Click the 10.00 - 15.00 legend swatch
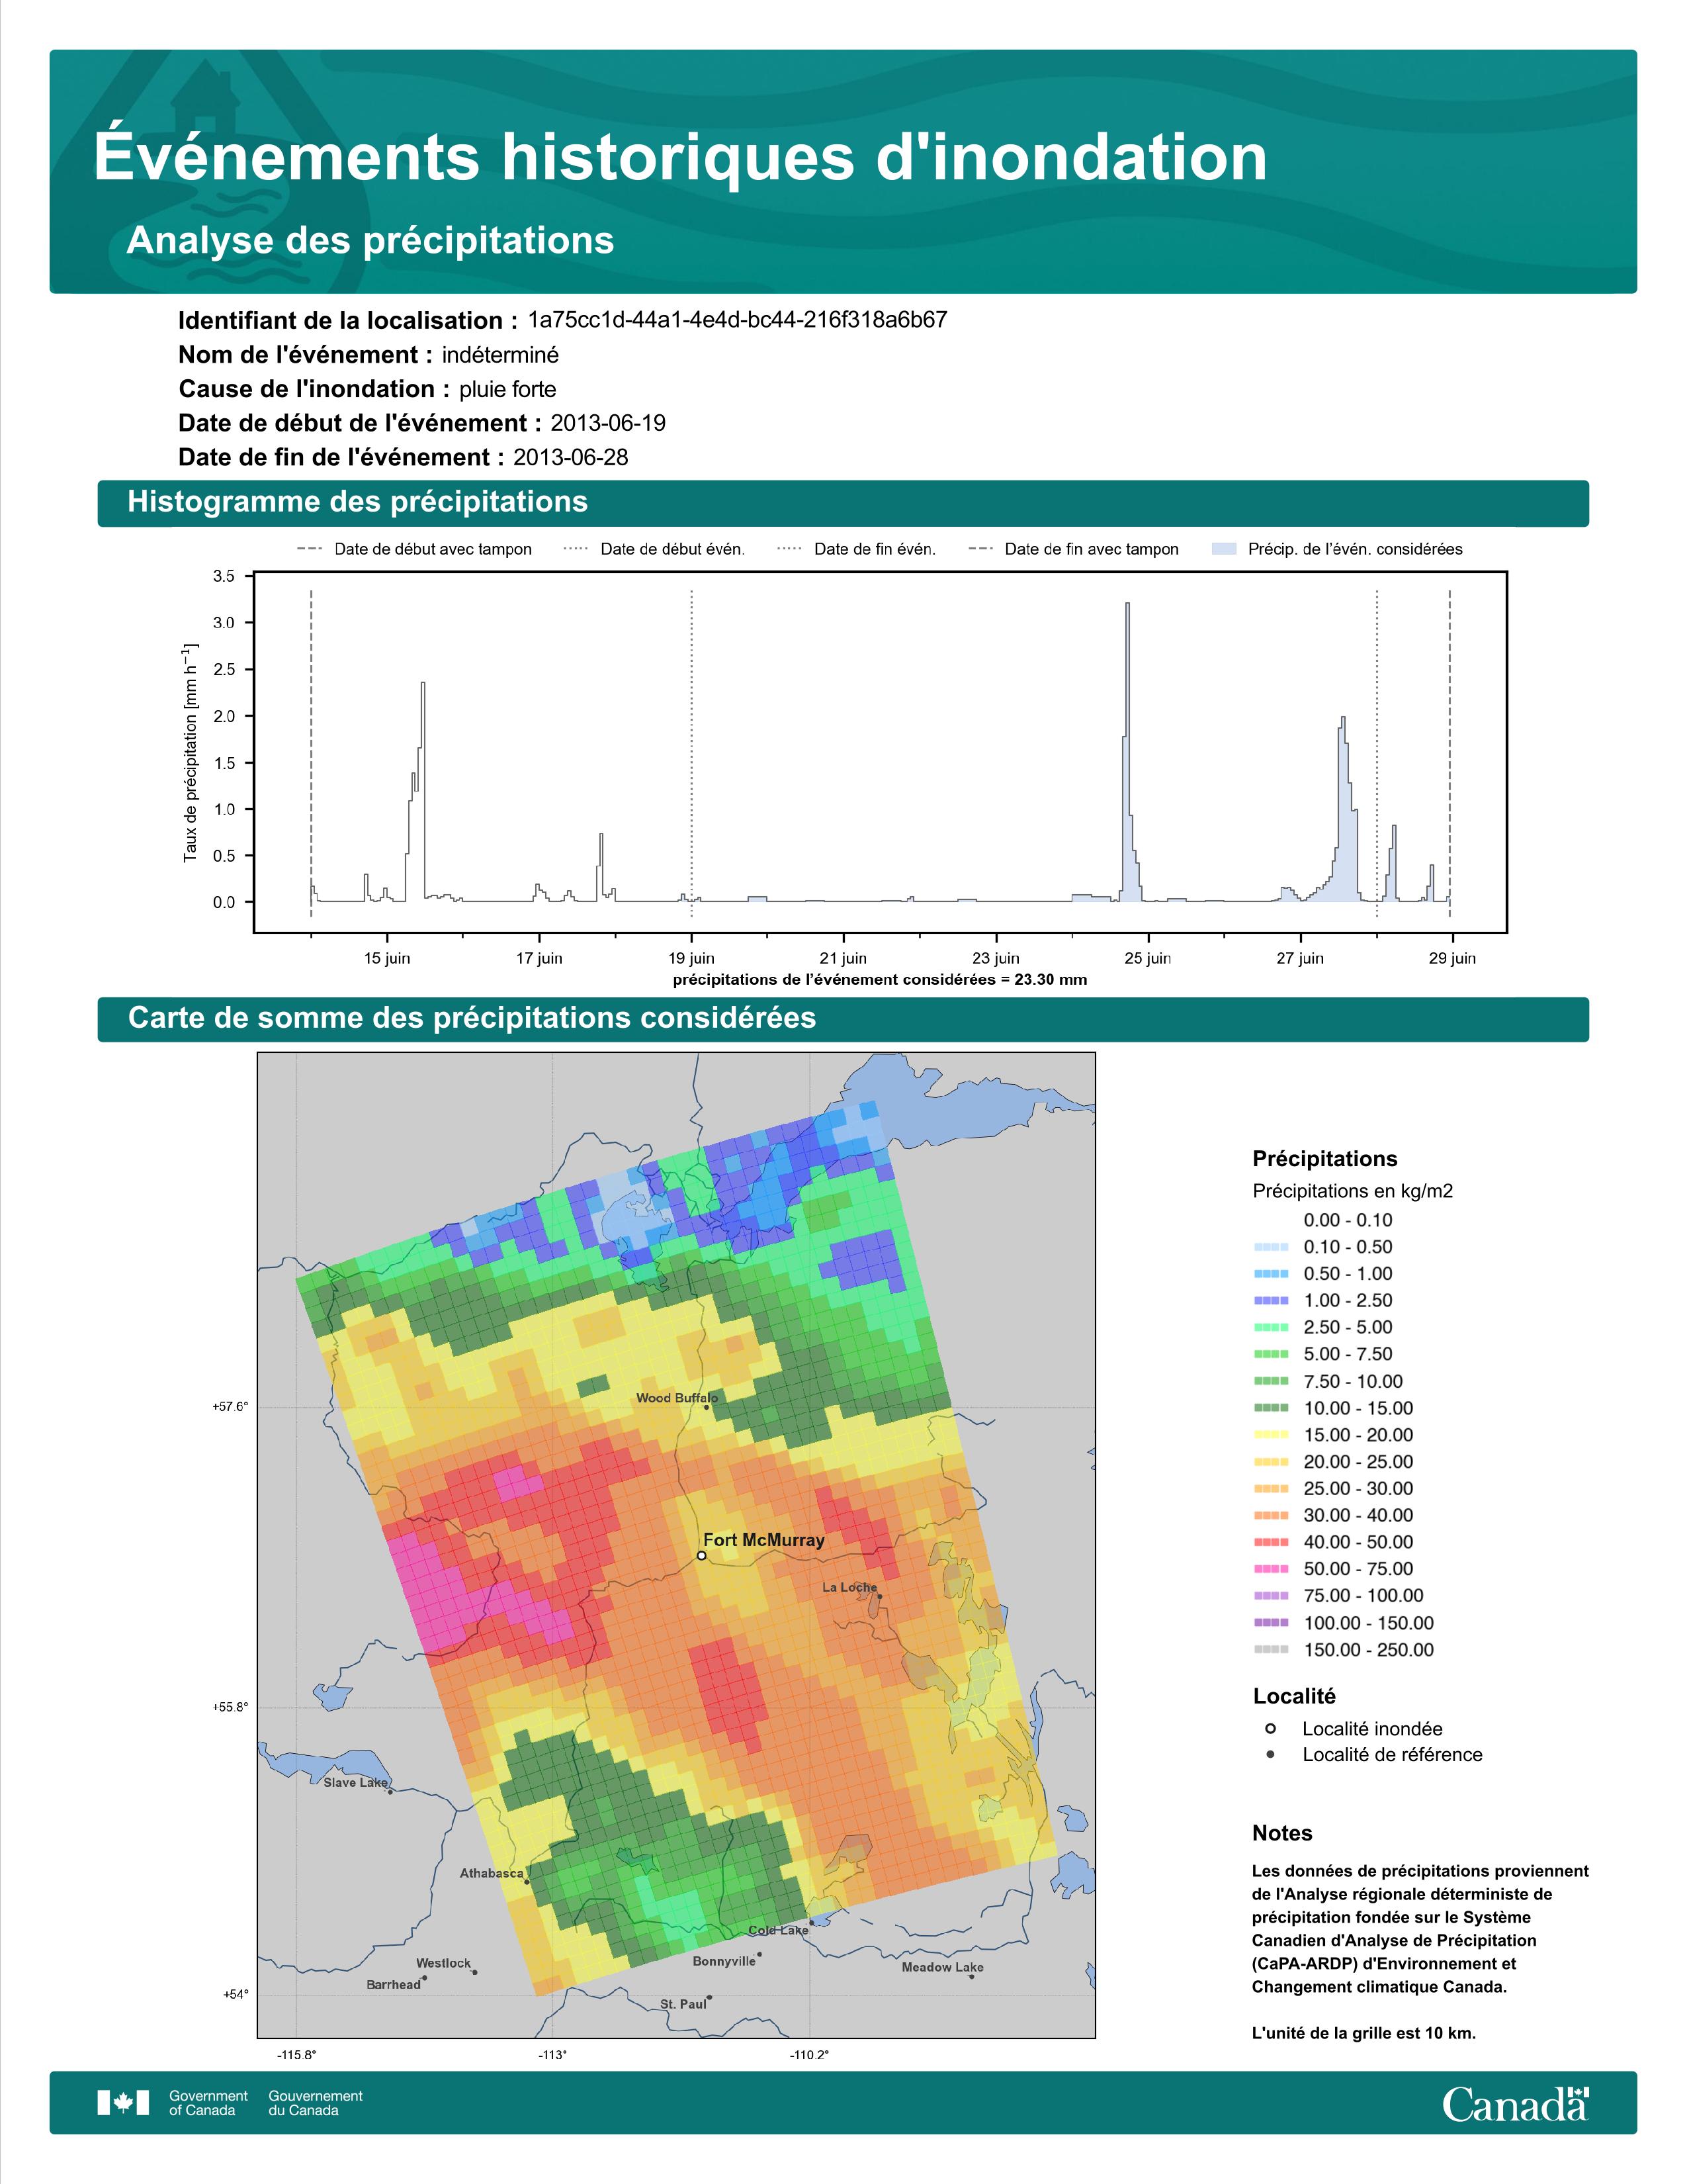The width and height of the screenshot is (1687, 2184). (x=1272, y=1408)
